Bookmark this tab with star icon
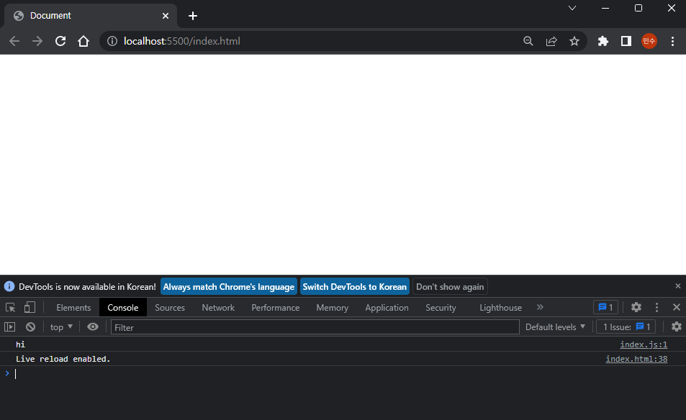Viewport: 686px width, 420px height. (x=574, y=41)
